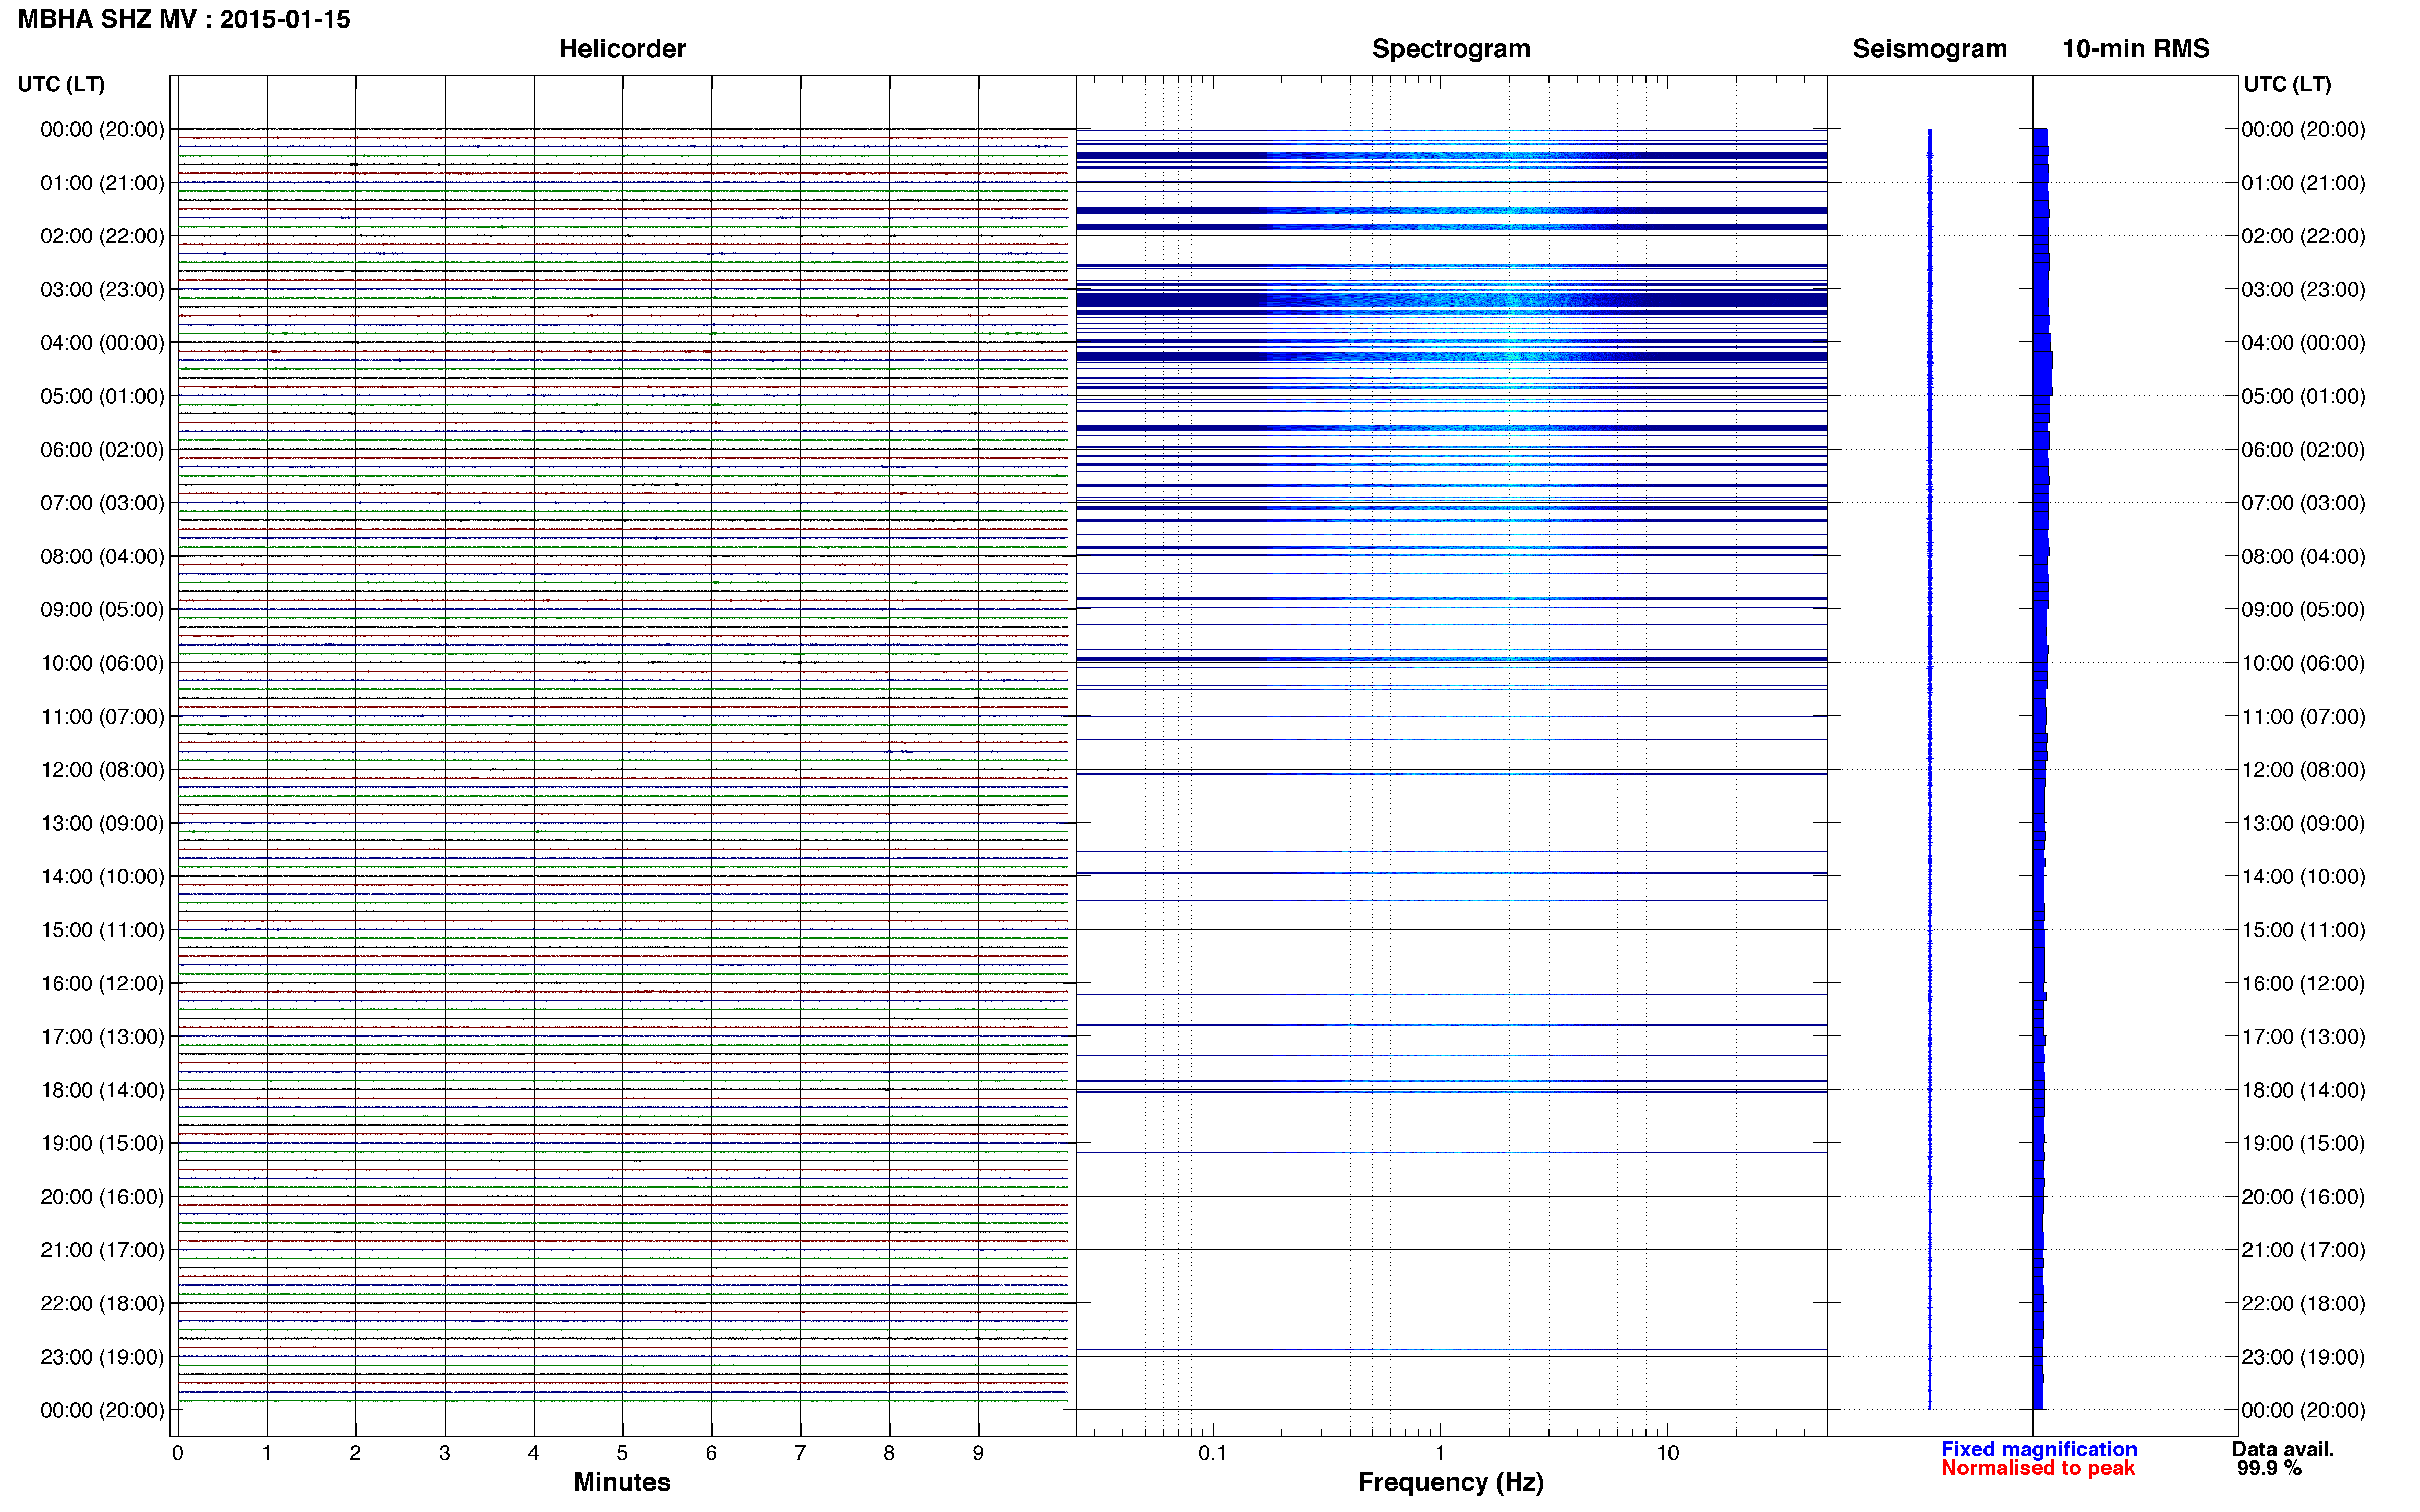Click the '10-min RMS' panel heading
The image size is (2420, 1512).
(x=2136, y=49)
